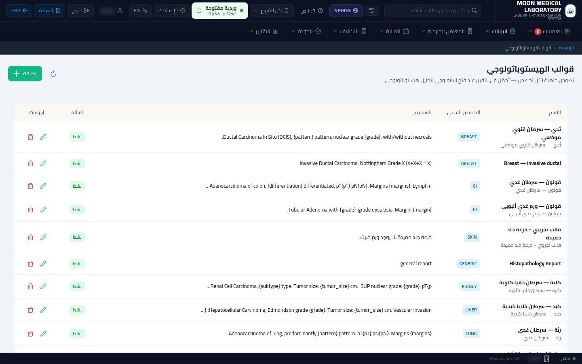Click the خروج logout button
The height and width of the screenshot is (364, 582).
tap(80, 11)
